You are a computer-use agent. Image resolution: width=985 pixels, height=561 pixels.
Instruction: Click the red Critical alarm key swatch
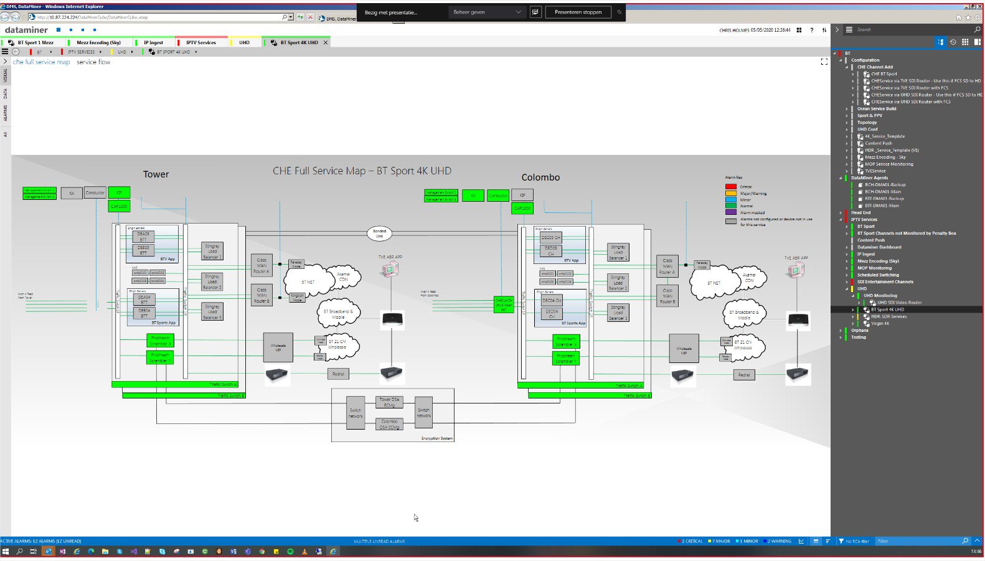(731, 187)
